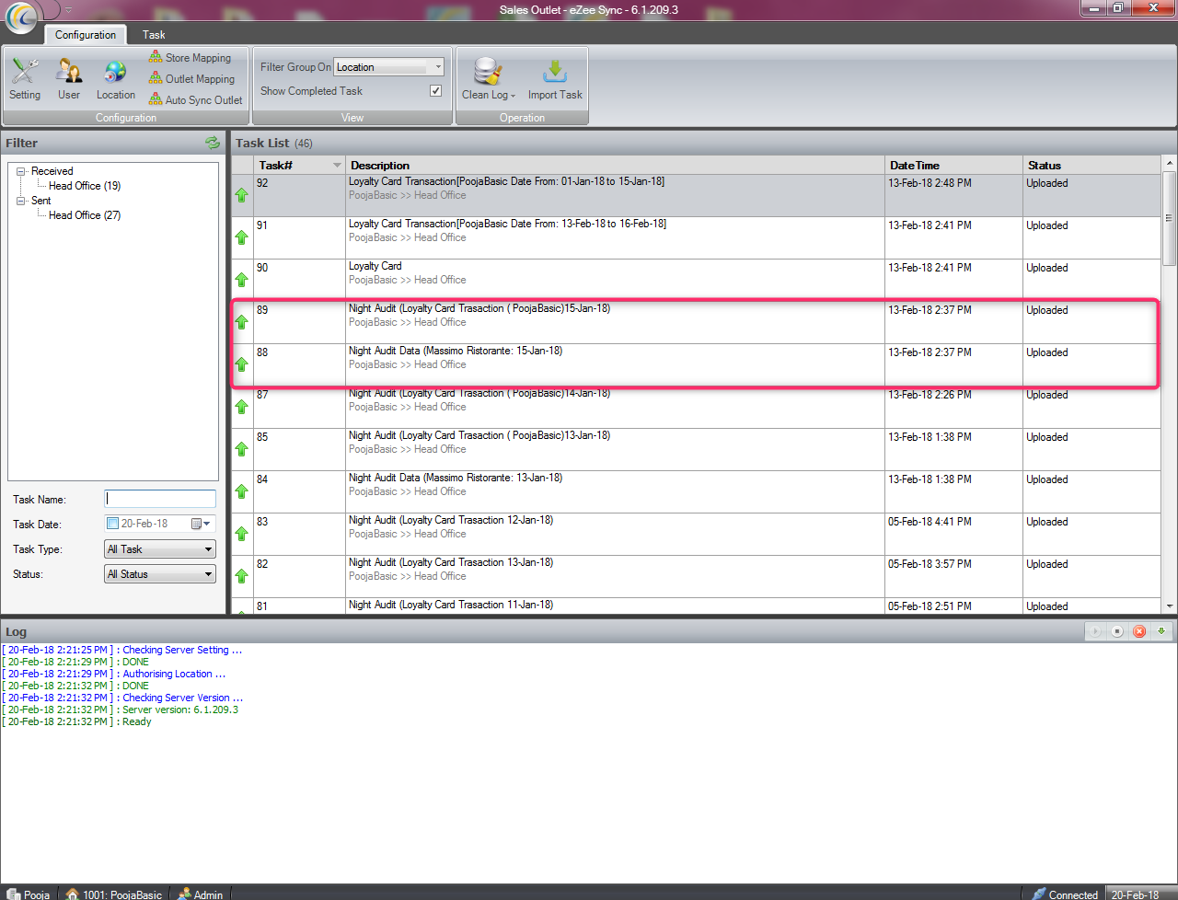Image resolution: width=1178 pixels, height=900 pixels.
Task: Open the Setting configuration tool
Action: (x=25, y=78)
